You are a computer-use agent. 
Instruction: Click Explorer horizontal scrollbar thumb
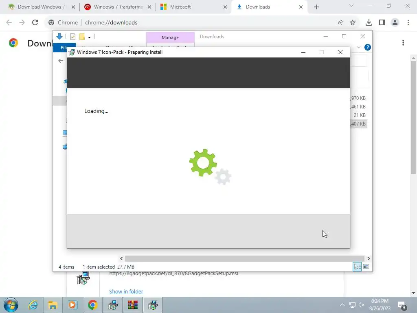coord(244,258)
